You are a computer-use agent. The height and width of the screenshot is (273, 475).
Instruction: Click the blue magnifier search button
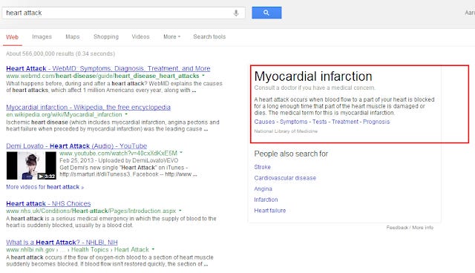(266, 13)
